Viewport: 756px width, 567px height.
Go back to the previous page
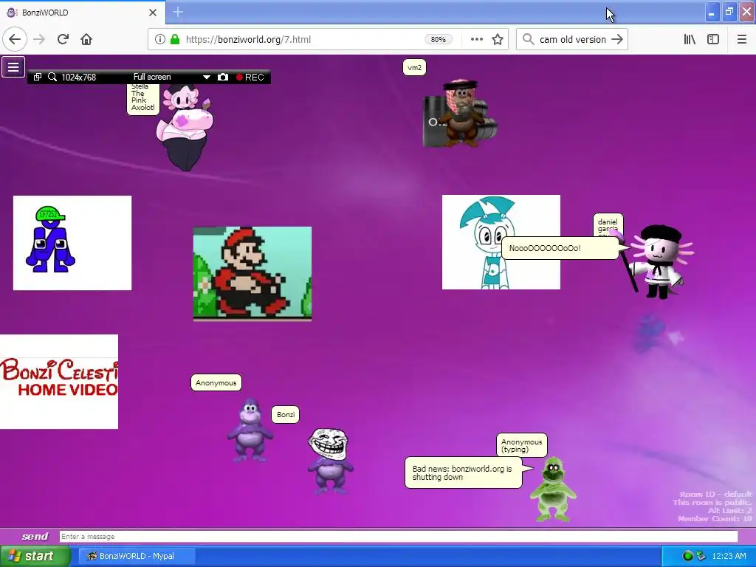[15, 40]
